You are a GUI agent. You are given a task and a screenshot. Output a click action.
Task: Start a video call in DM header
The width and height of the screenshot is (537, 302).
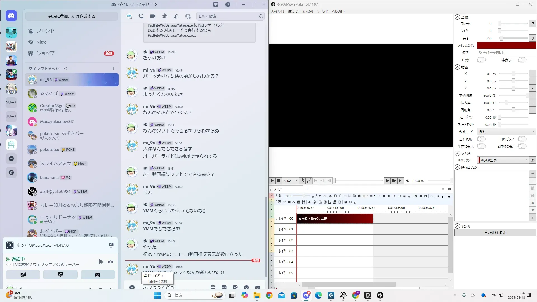pos(152,16)
